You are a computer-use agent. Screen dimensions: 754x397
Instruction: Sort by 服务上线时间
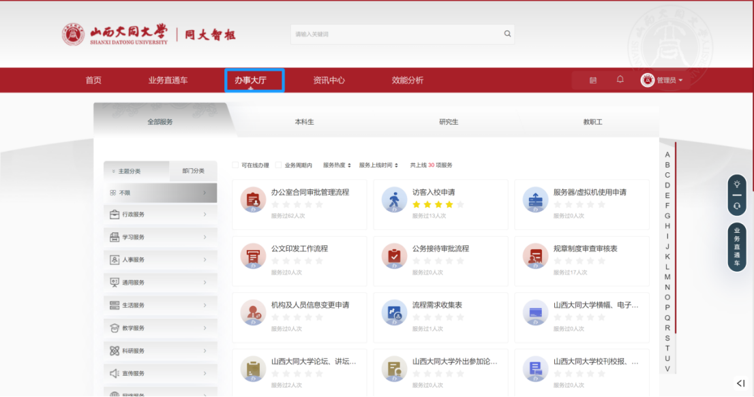tap(378, 165)
